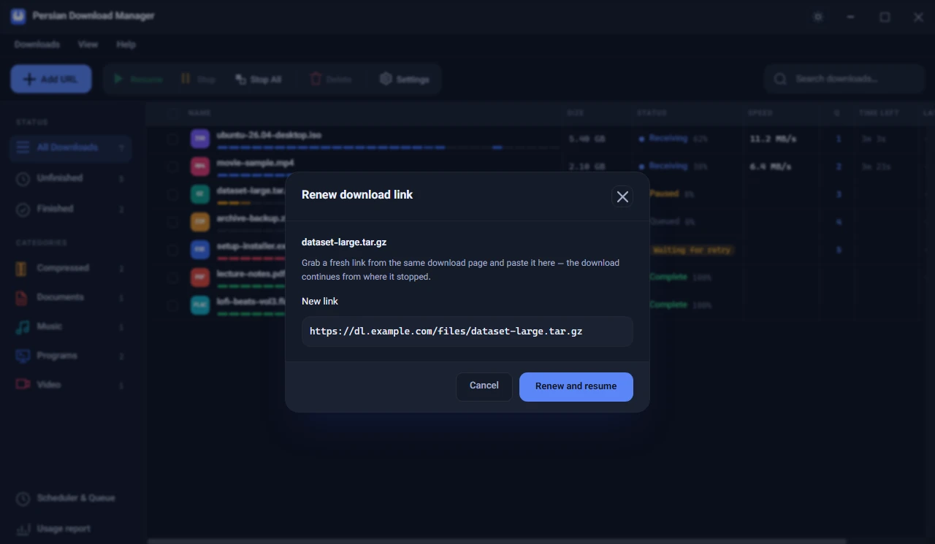935x544 pixels.
Task: Click the Persian Download Manager app logo
Action: [x=18, y=16]
